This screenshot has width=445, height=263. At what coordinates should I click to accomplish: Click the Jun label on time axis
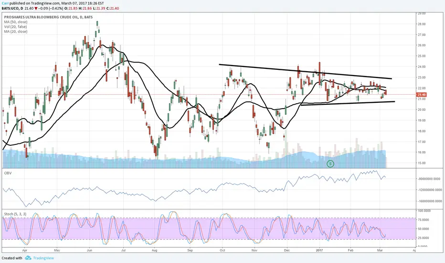point(89,251)
